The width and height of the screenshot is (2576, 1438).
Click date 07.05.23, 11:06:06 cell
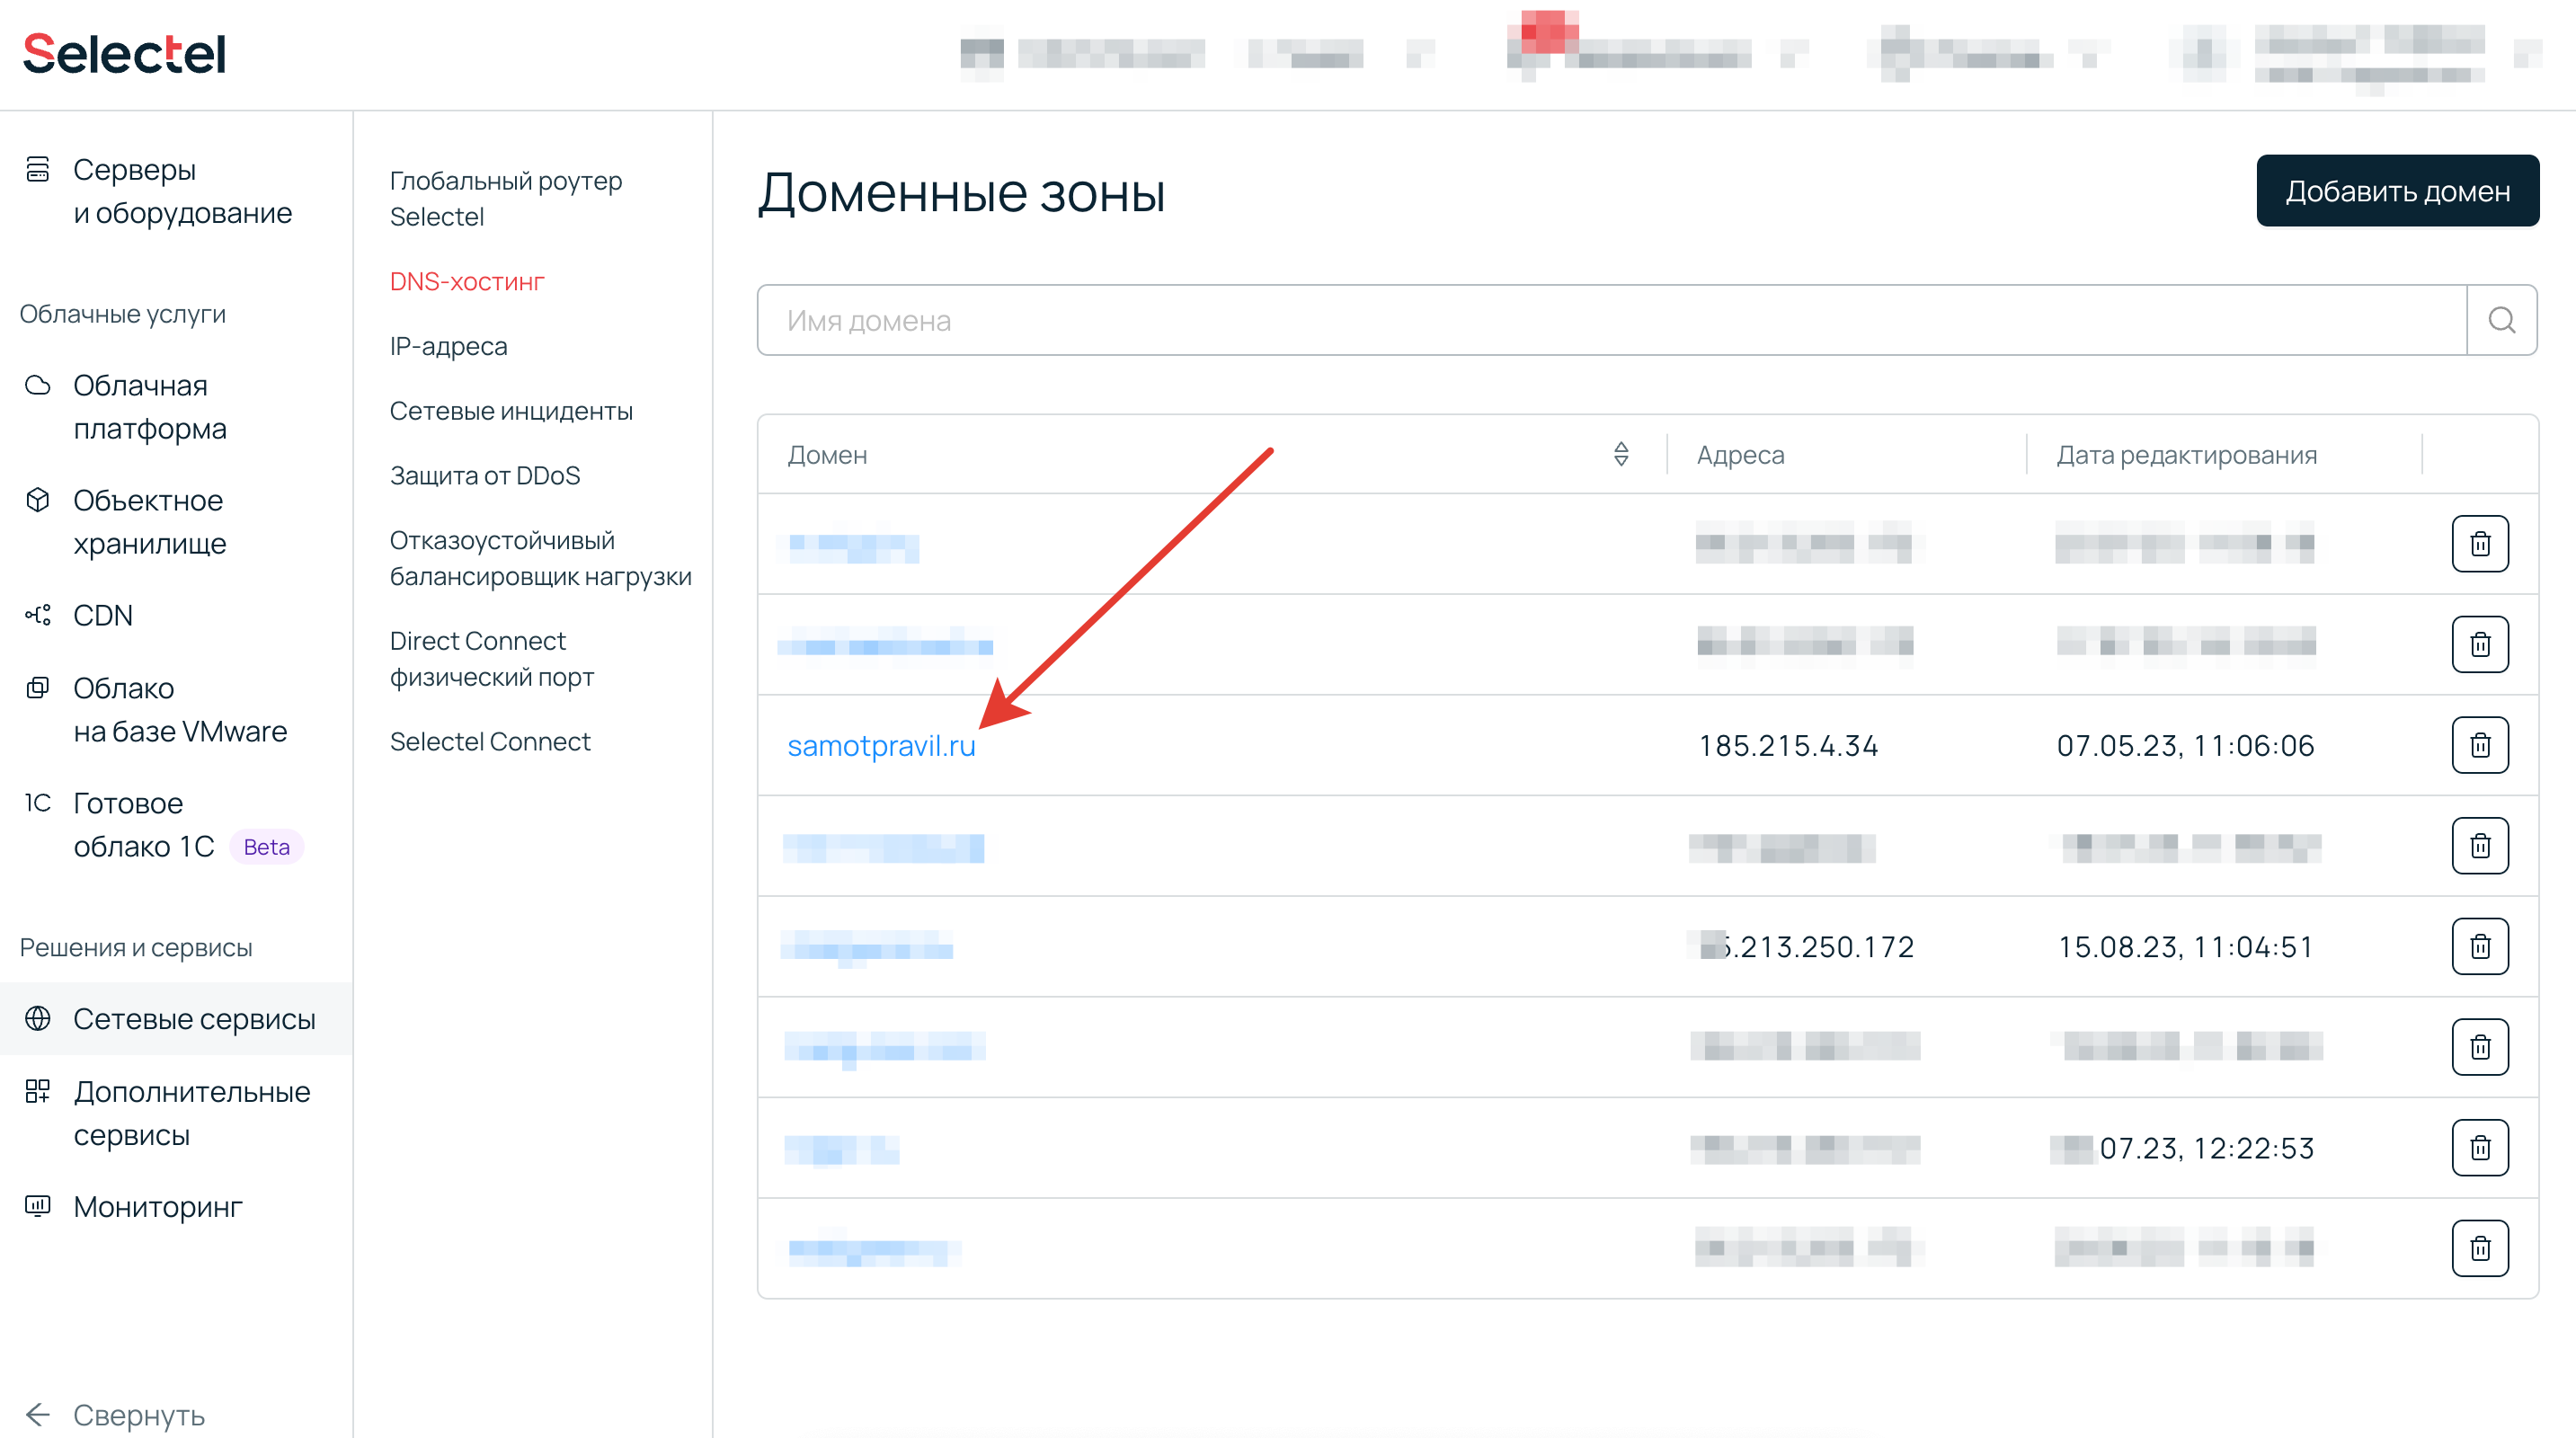(2186, 745)
